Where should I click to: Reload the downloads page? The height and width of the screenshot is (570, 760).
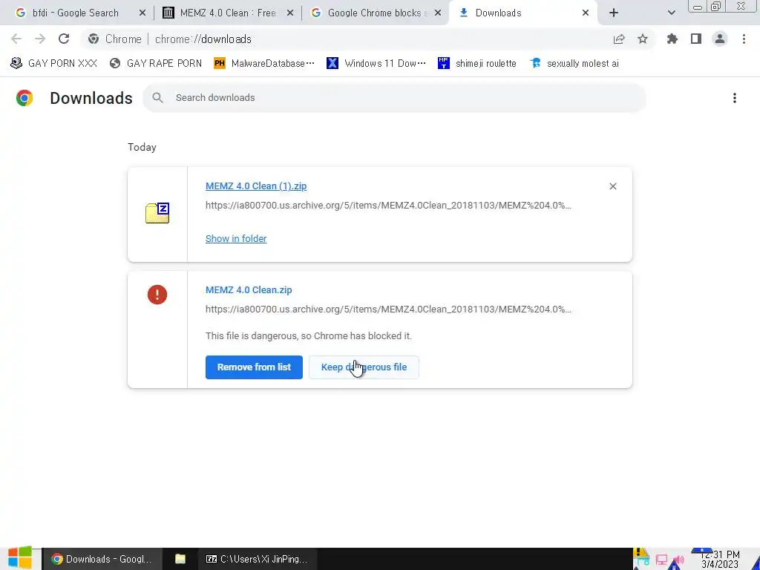64,39
